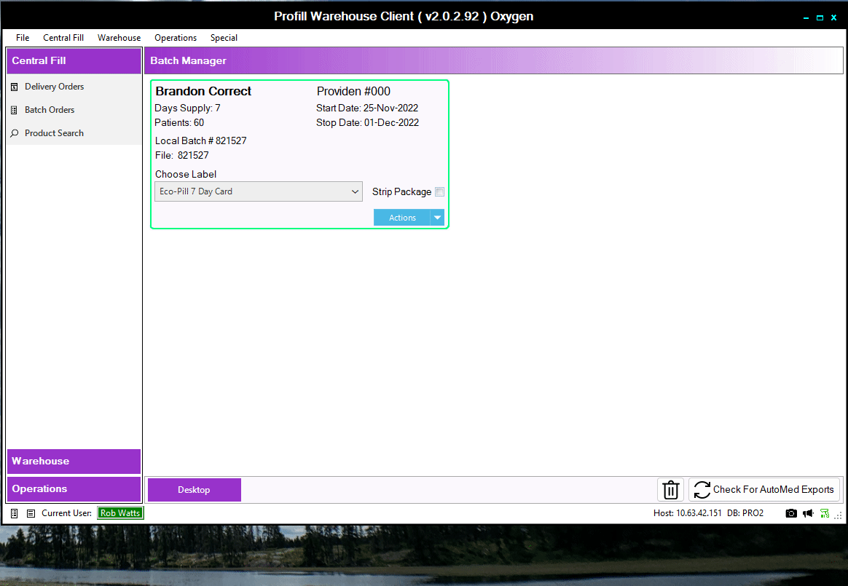Click the green network icon in status bar
Screen dimensions: 848x586
825,513
